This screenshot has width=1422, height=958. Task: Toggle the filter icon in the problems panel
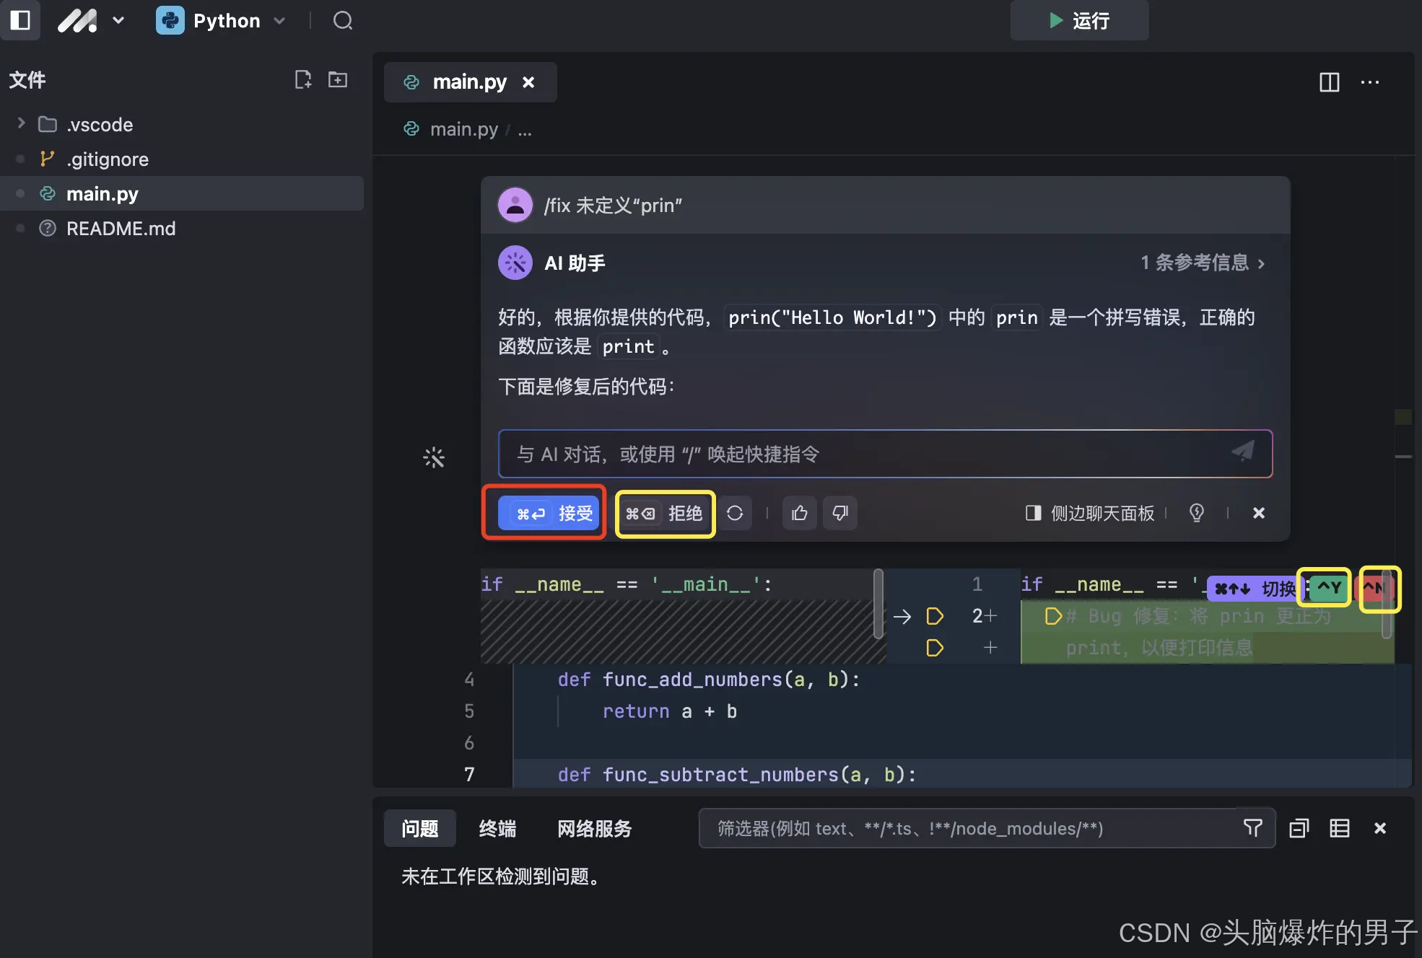[1254, 828]
